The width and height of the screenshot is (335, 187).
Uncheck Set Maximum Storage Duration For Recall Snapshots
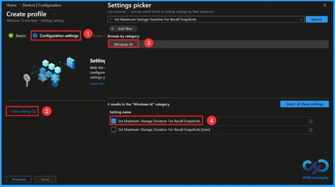(x=114, y=121)
